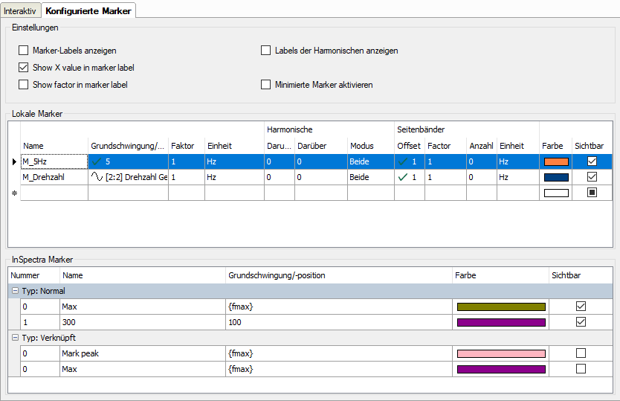Open the orange color swatch for M_5Hz
620x401 pixels.
[x=556, y=161]
